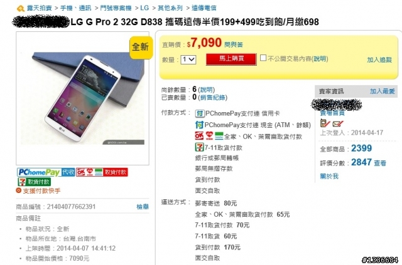Click the PChomePay cash ATM payment icon

coord(199,125)
